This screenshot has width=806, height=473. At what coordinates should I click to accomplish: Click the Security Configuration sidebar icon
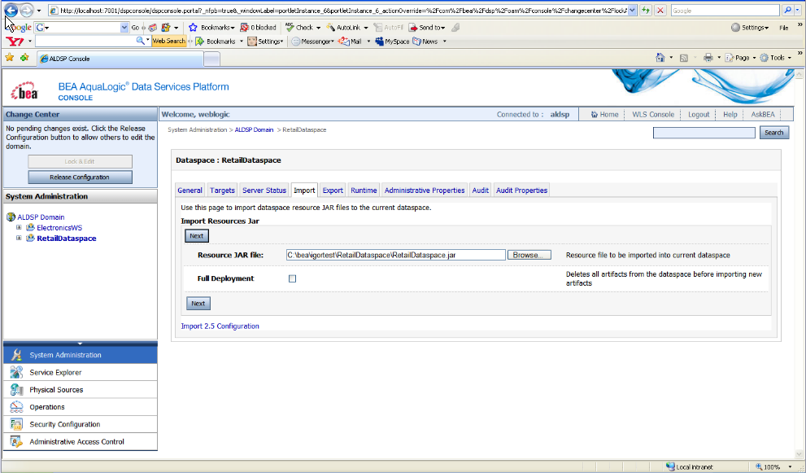coord(16,424)
